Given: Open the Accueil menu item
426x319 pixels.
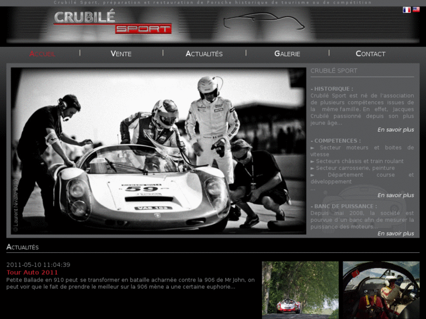Looking at the screenshot, I should (x=42, y=54).
